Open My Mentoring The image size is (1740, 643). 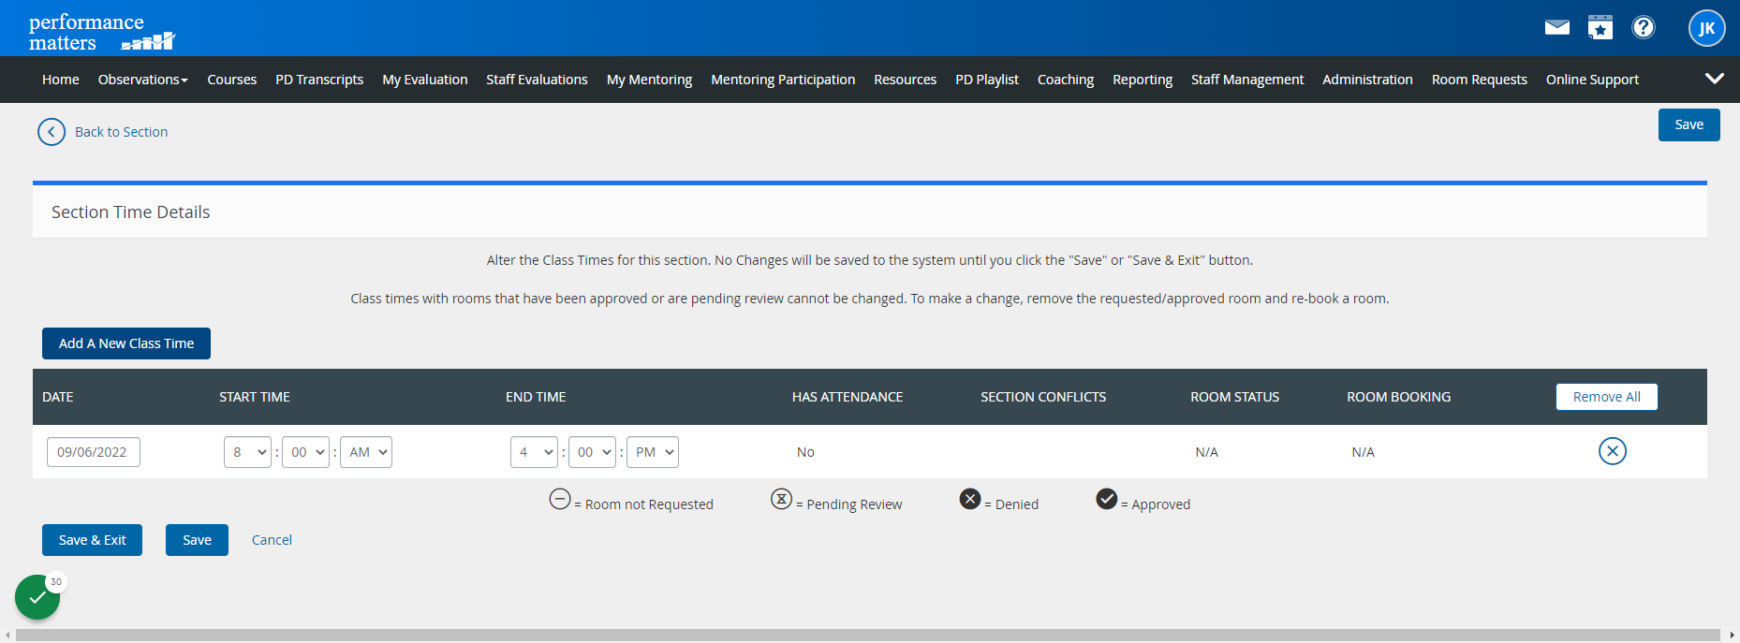[x=649, y=80]
